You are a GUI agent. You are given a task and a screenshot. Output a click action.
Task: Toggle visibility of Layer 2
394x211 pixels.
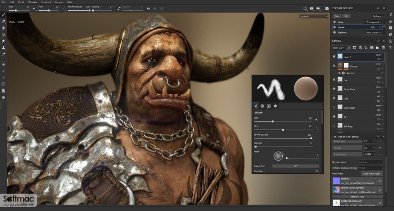tap(334, 56)
